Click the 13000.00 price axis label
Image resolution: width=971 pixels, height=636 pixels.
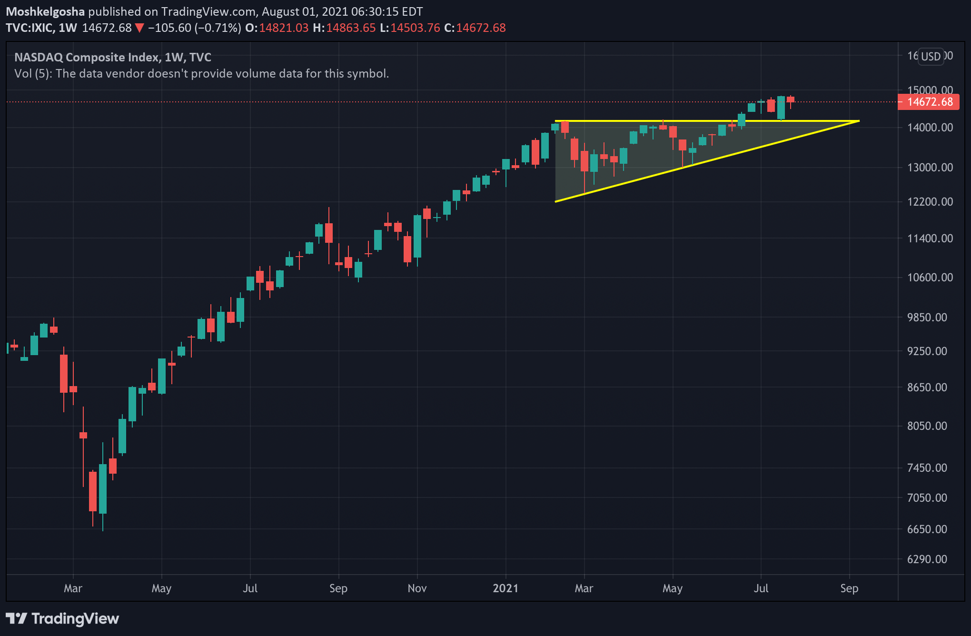[930, 168]
